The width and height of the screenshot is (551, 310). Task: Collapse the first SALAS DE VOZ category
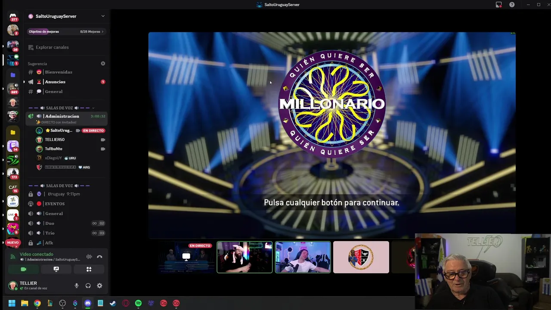point(60,108)
